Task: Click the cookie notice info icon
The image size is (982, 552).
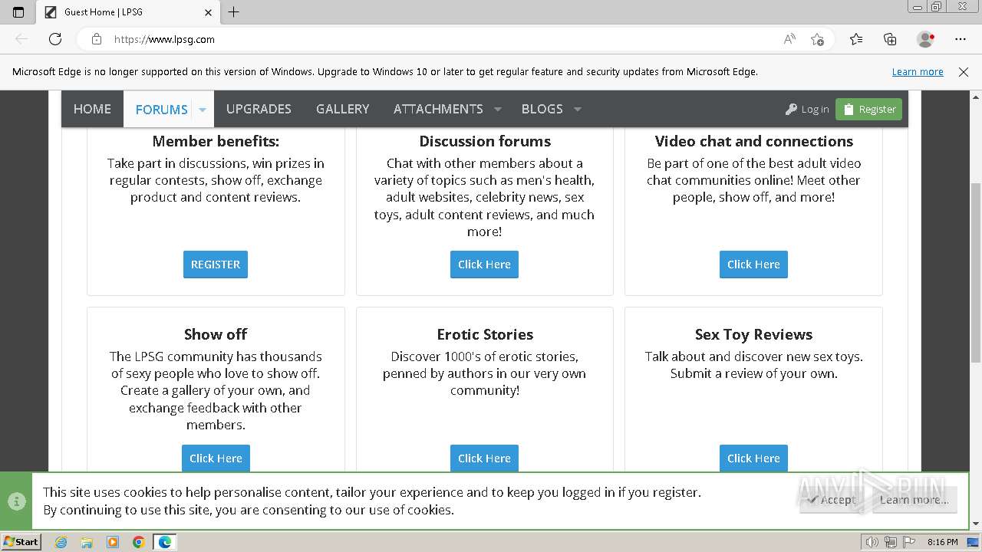Action: click(15, 501)
